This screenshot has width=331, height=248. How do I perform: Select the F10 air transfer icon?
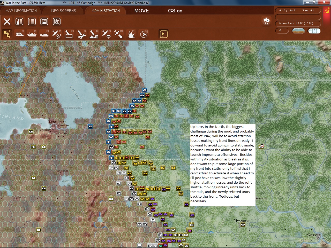119,34
